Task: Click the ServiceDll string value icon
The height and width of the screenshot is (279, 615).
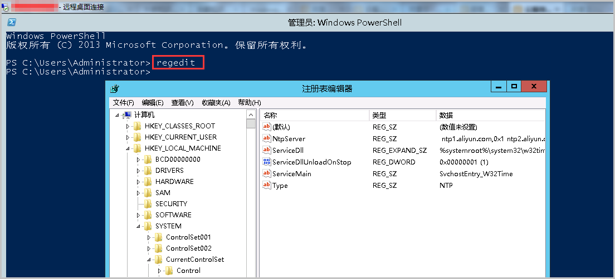Action: (x=266, y=151)
